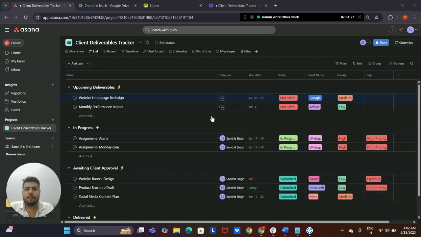
Task: Open the SS profile account dropdown
Action: tap(412, 30)
